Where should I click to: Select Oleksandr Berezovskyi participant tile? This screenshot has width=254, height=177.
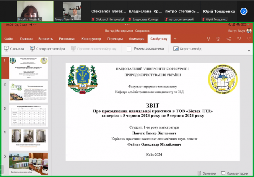(x=109, y=12)
